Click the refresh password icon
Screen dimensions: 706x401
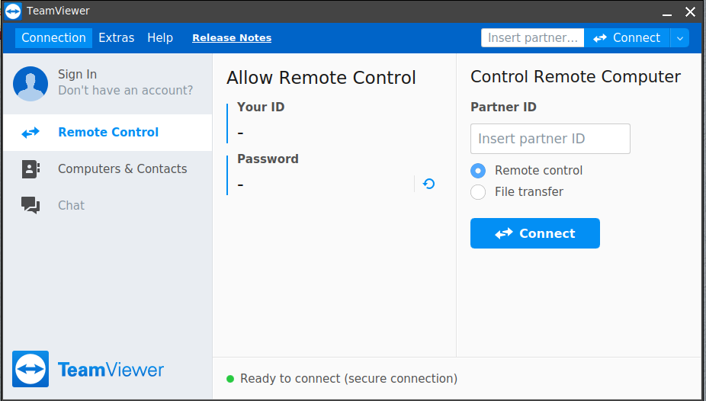428,184
